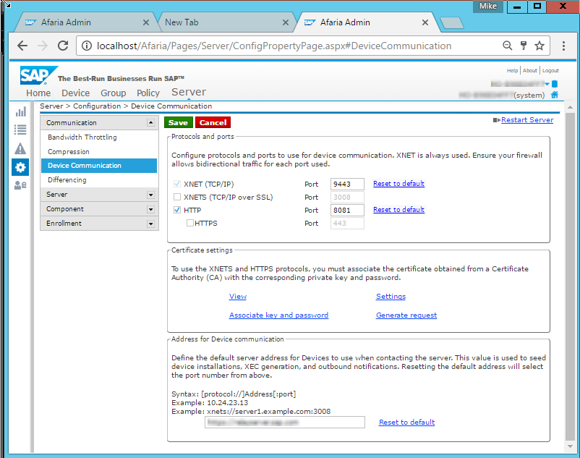Expand the Enrollment section

tap(150, 224)
